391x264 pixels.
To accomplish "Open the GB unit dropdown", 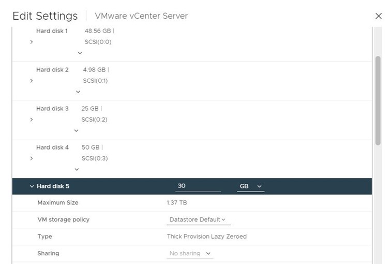I will pos(250,186).
